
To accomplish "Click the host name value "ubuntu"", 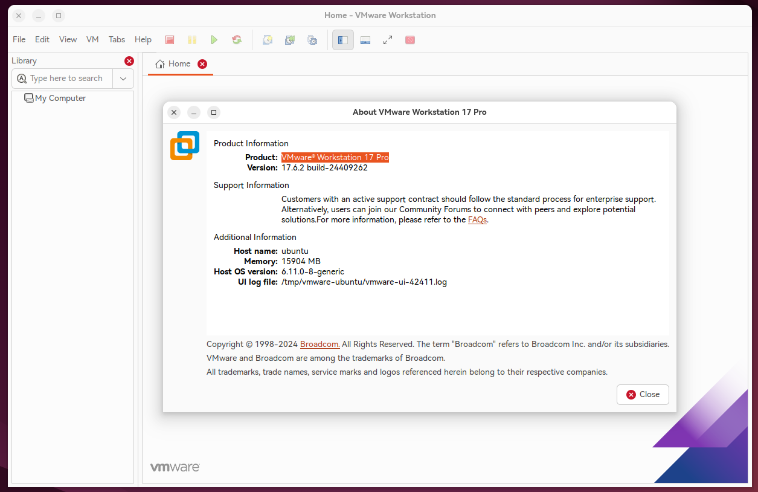I will (x=295, y=251).
